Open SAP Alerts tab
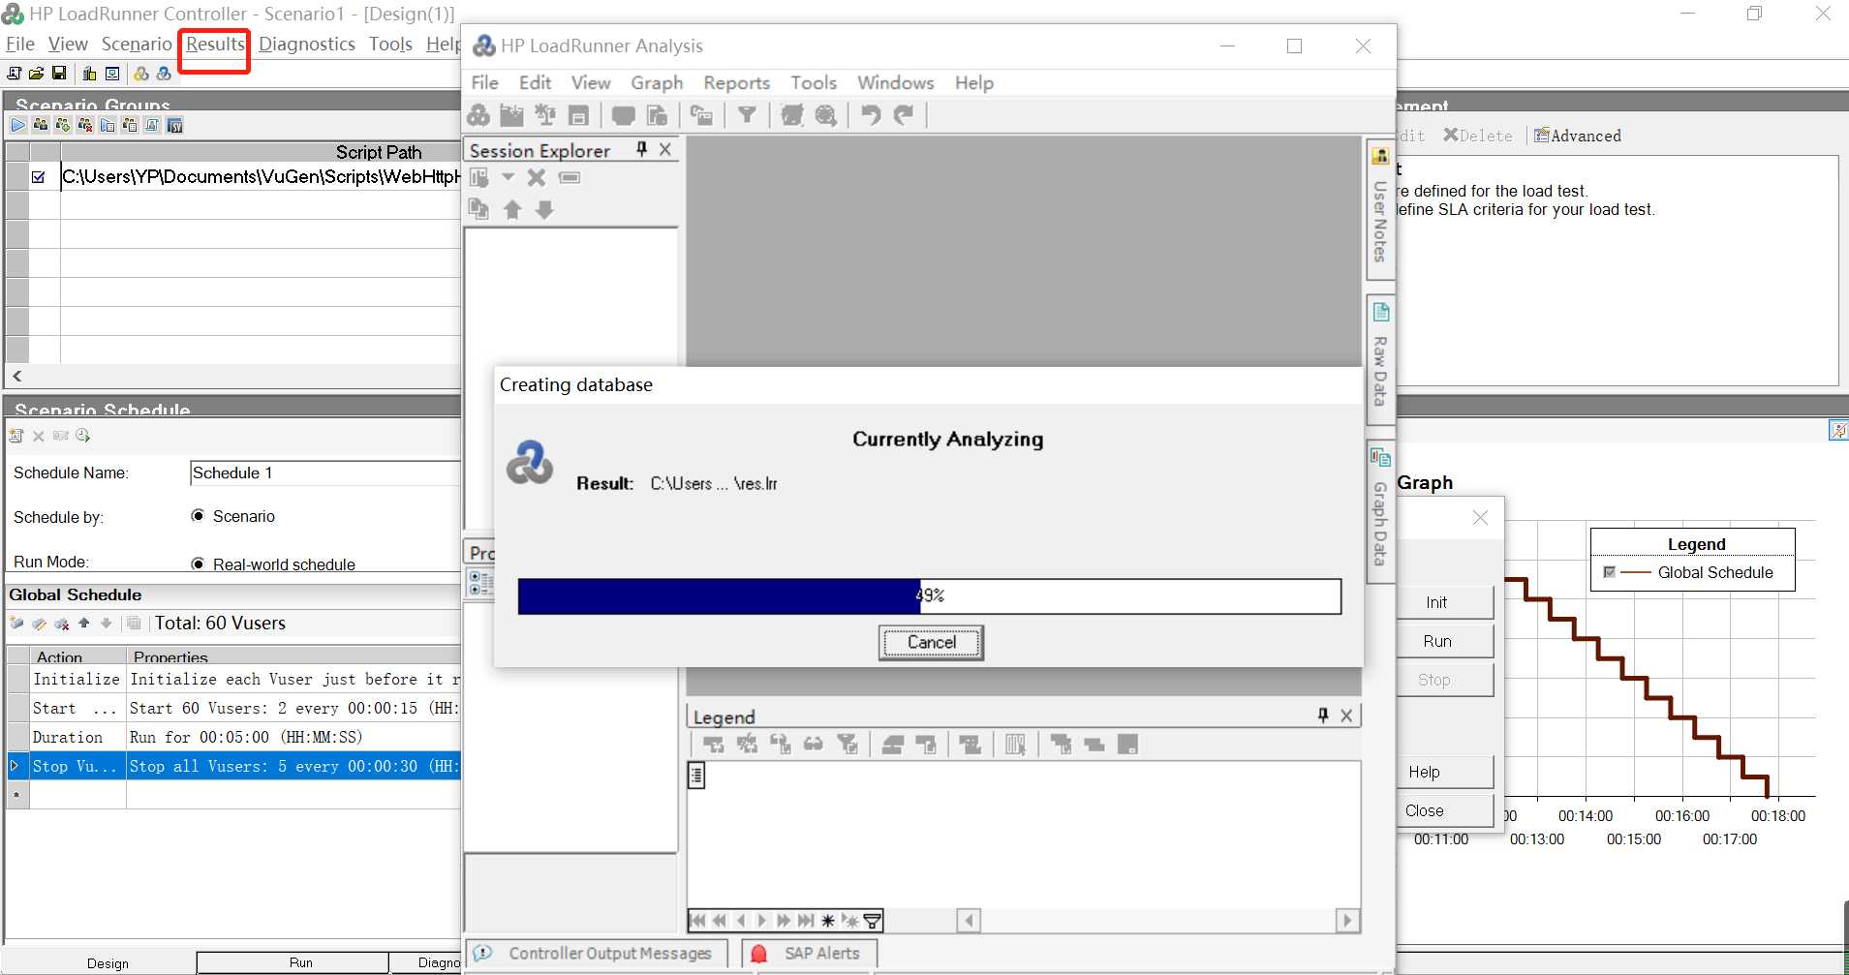 (x=809, y=954)
